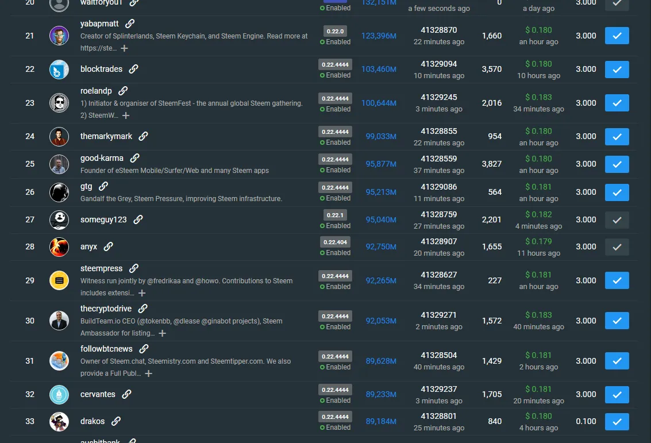This screenshot has height=443, width=651.
Task: Click block number 41329094
Action: click(439, 64)
